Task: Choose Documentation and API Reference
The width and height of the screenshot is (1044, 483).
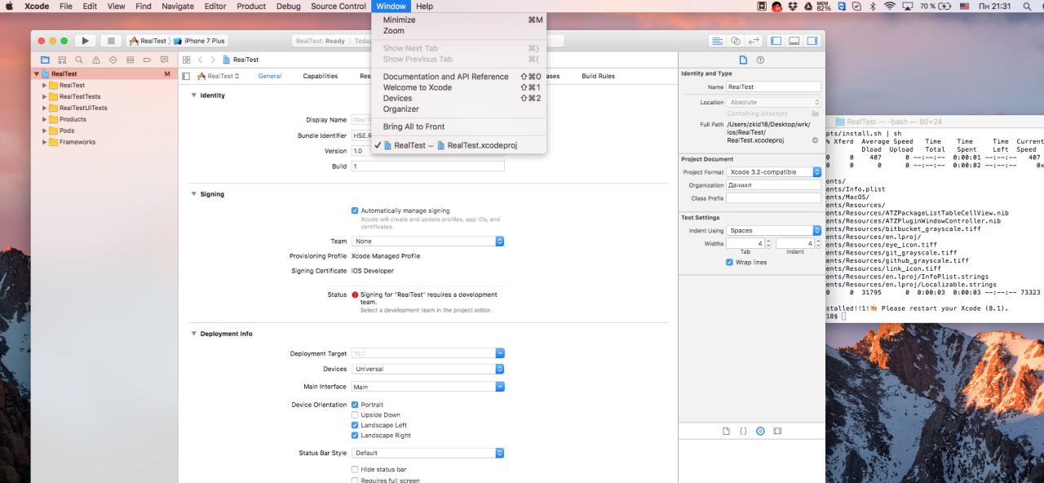Action: click(x=459, y=77)
